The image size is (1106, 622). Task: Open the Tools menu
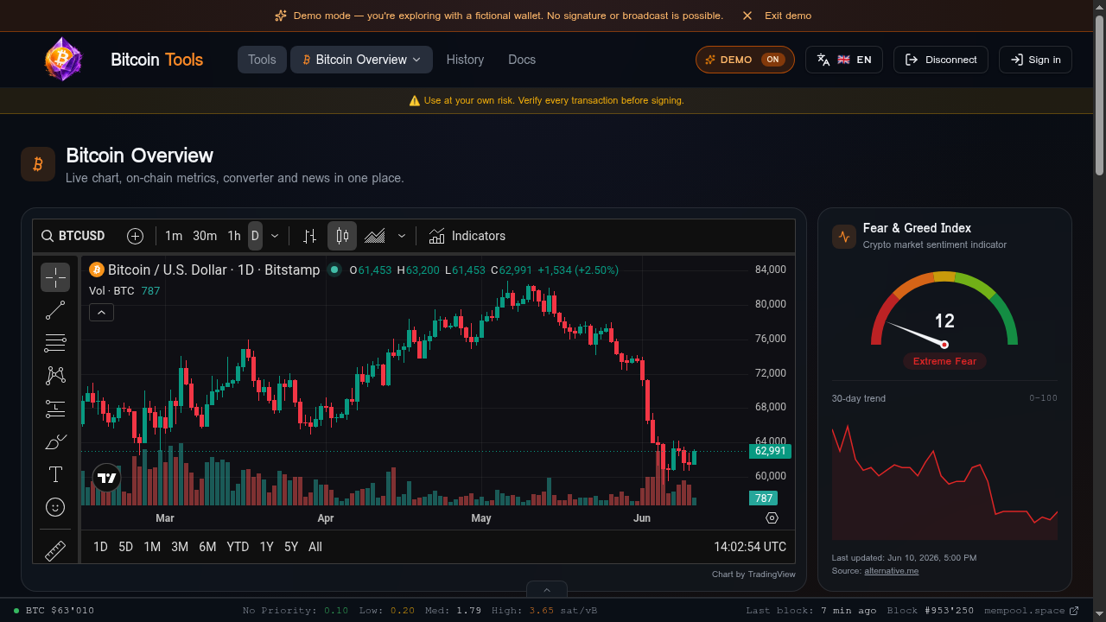click(x=262, y=60)
